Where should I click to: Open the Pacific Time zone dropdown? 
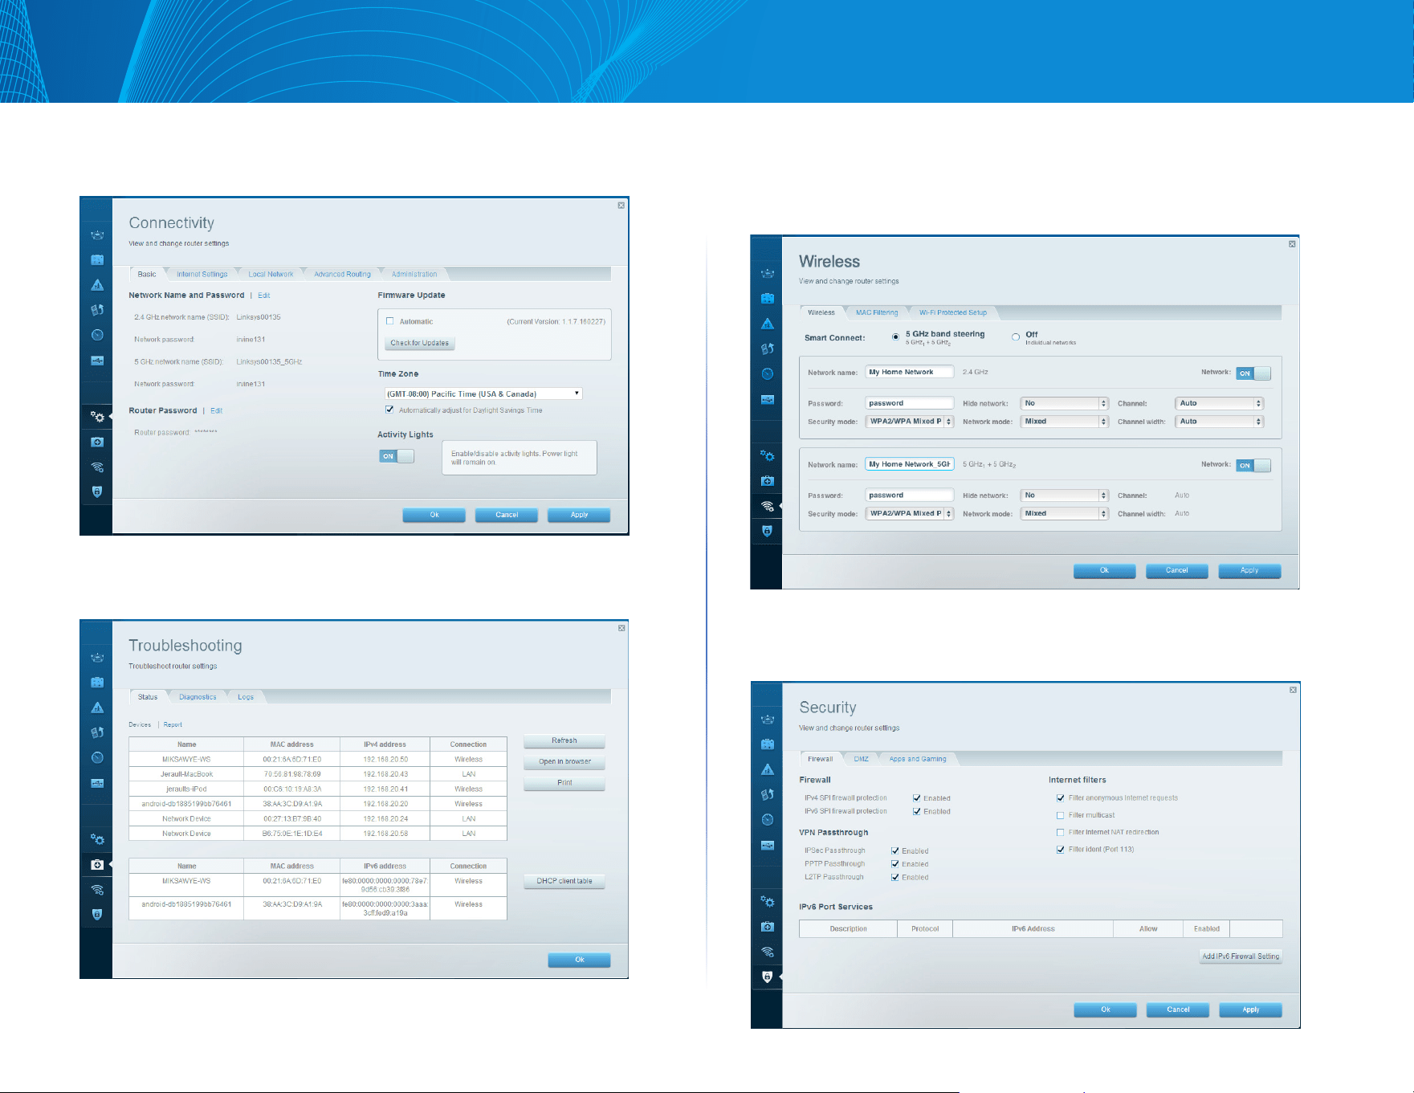coord(483,394)
